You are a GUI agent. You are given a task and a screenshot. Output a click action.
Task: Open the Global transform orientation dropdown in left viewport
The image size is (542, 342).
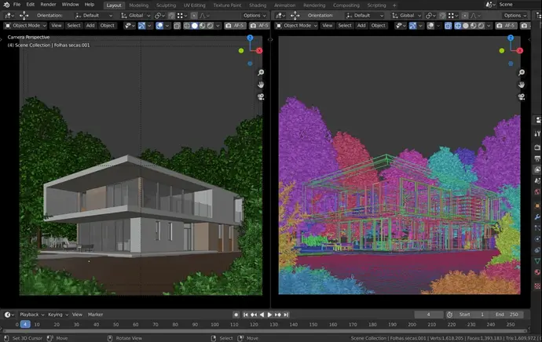[135, 16]
